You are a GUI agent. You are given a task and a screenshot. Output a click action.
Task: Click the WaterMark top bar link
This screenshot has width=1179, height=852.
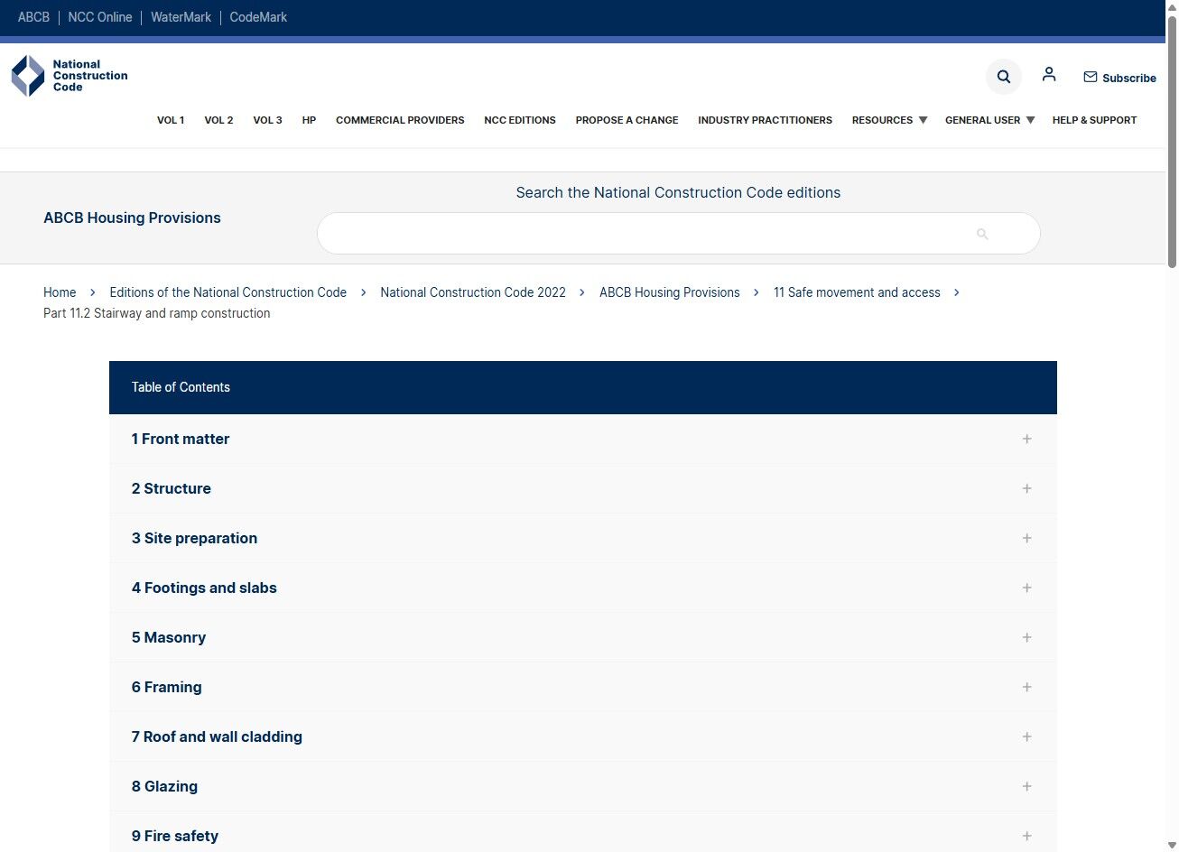181,17
